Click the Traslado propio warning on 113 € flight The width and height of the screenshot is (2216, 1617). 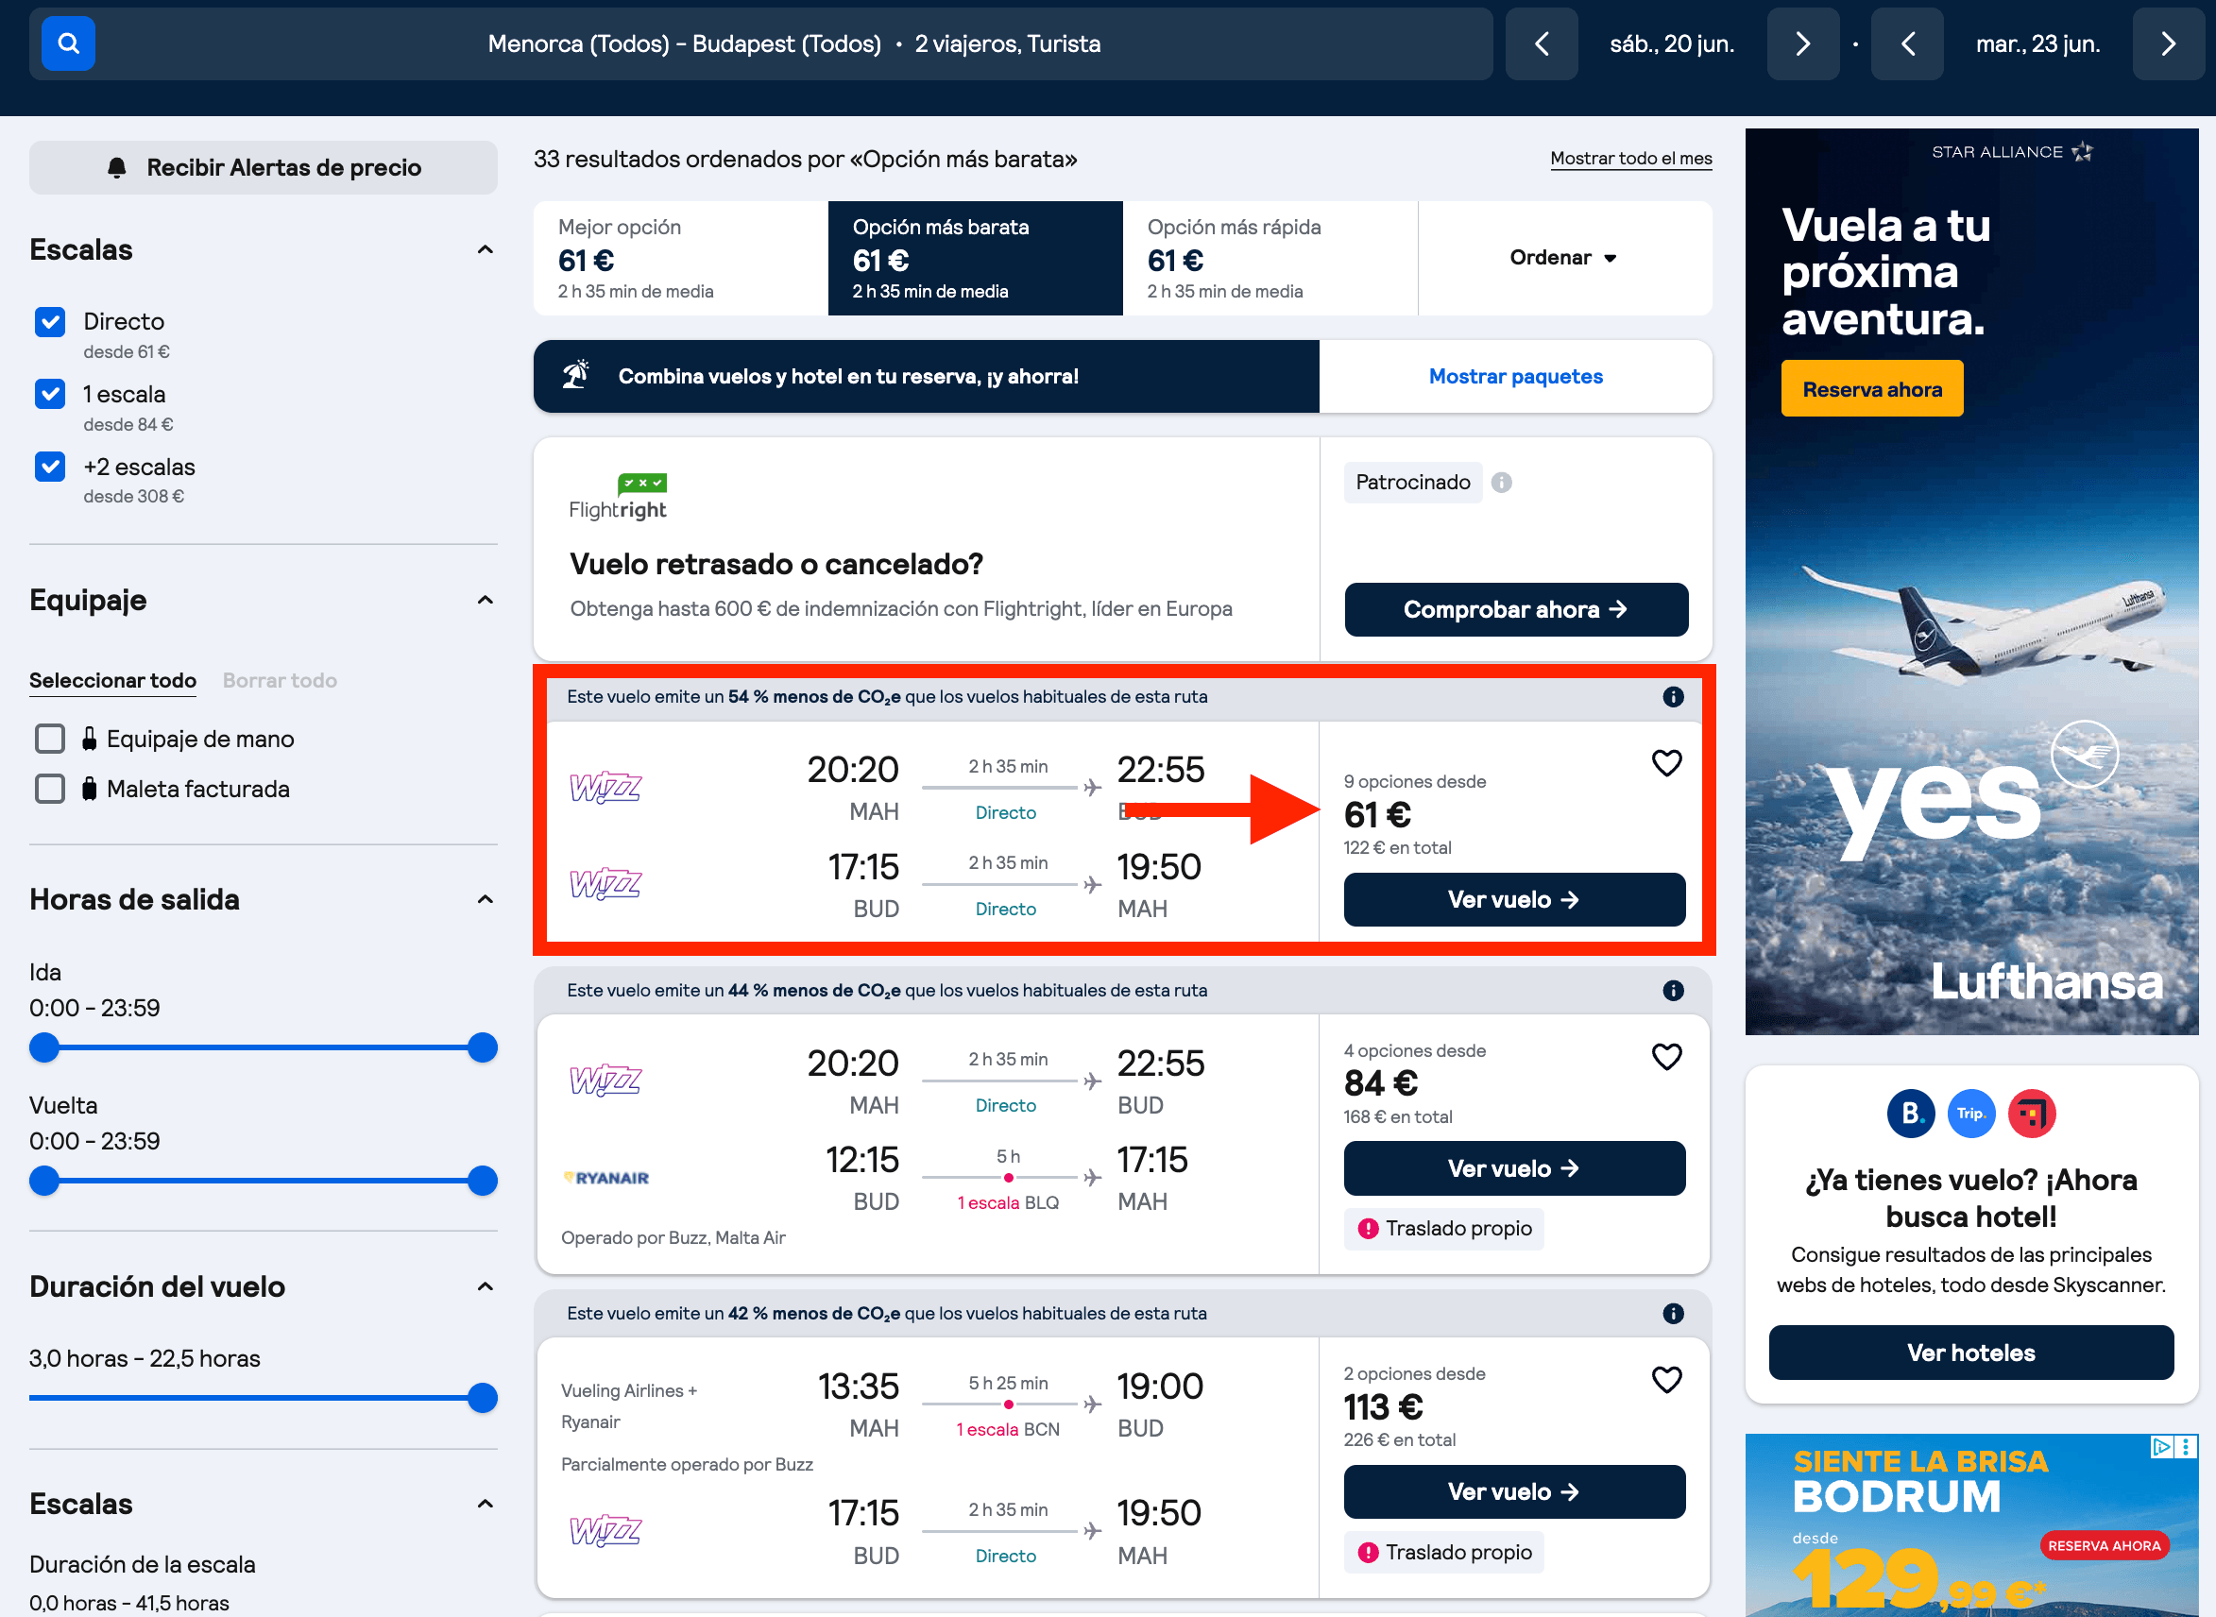tap(1443, 1553)
